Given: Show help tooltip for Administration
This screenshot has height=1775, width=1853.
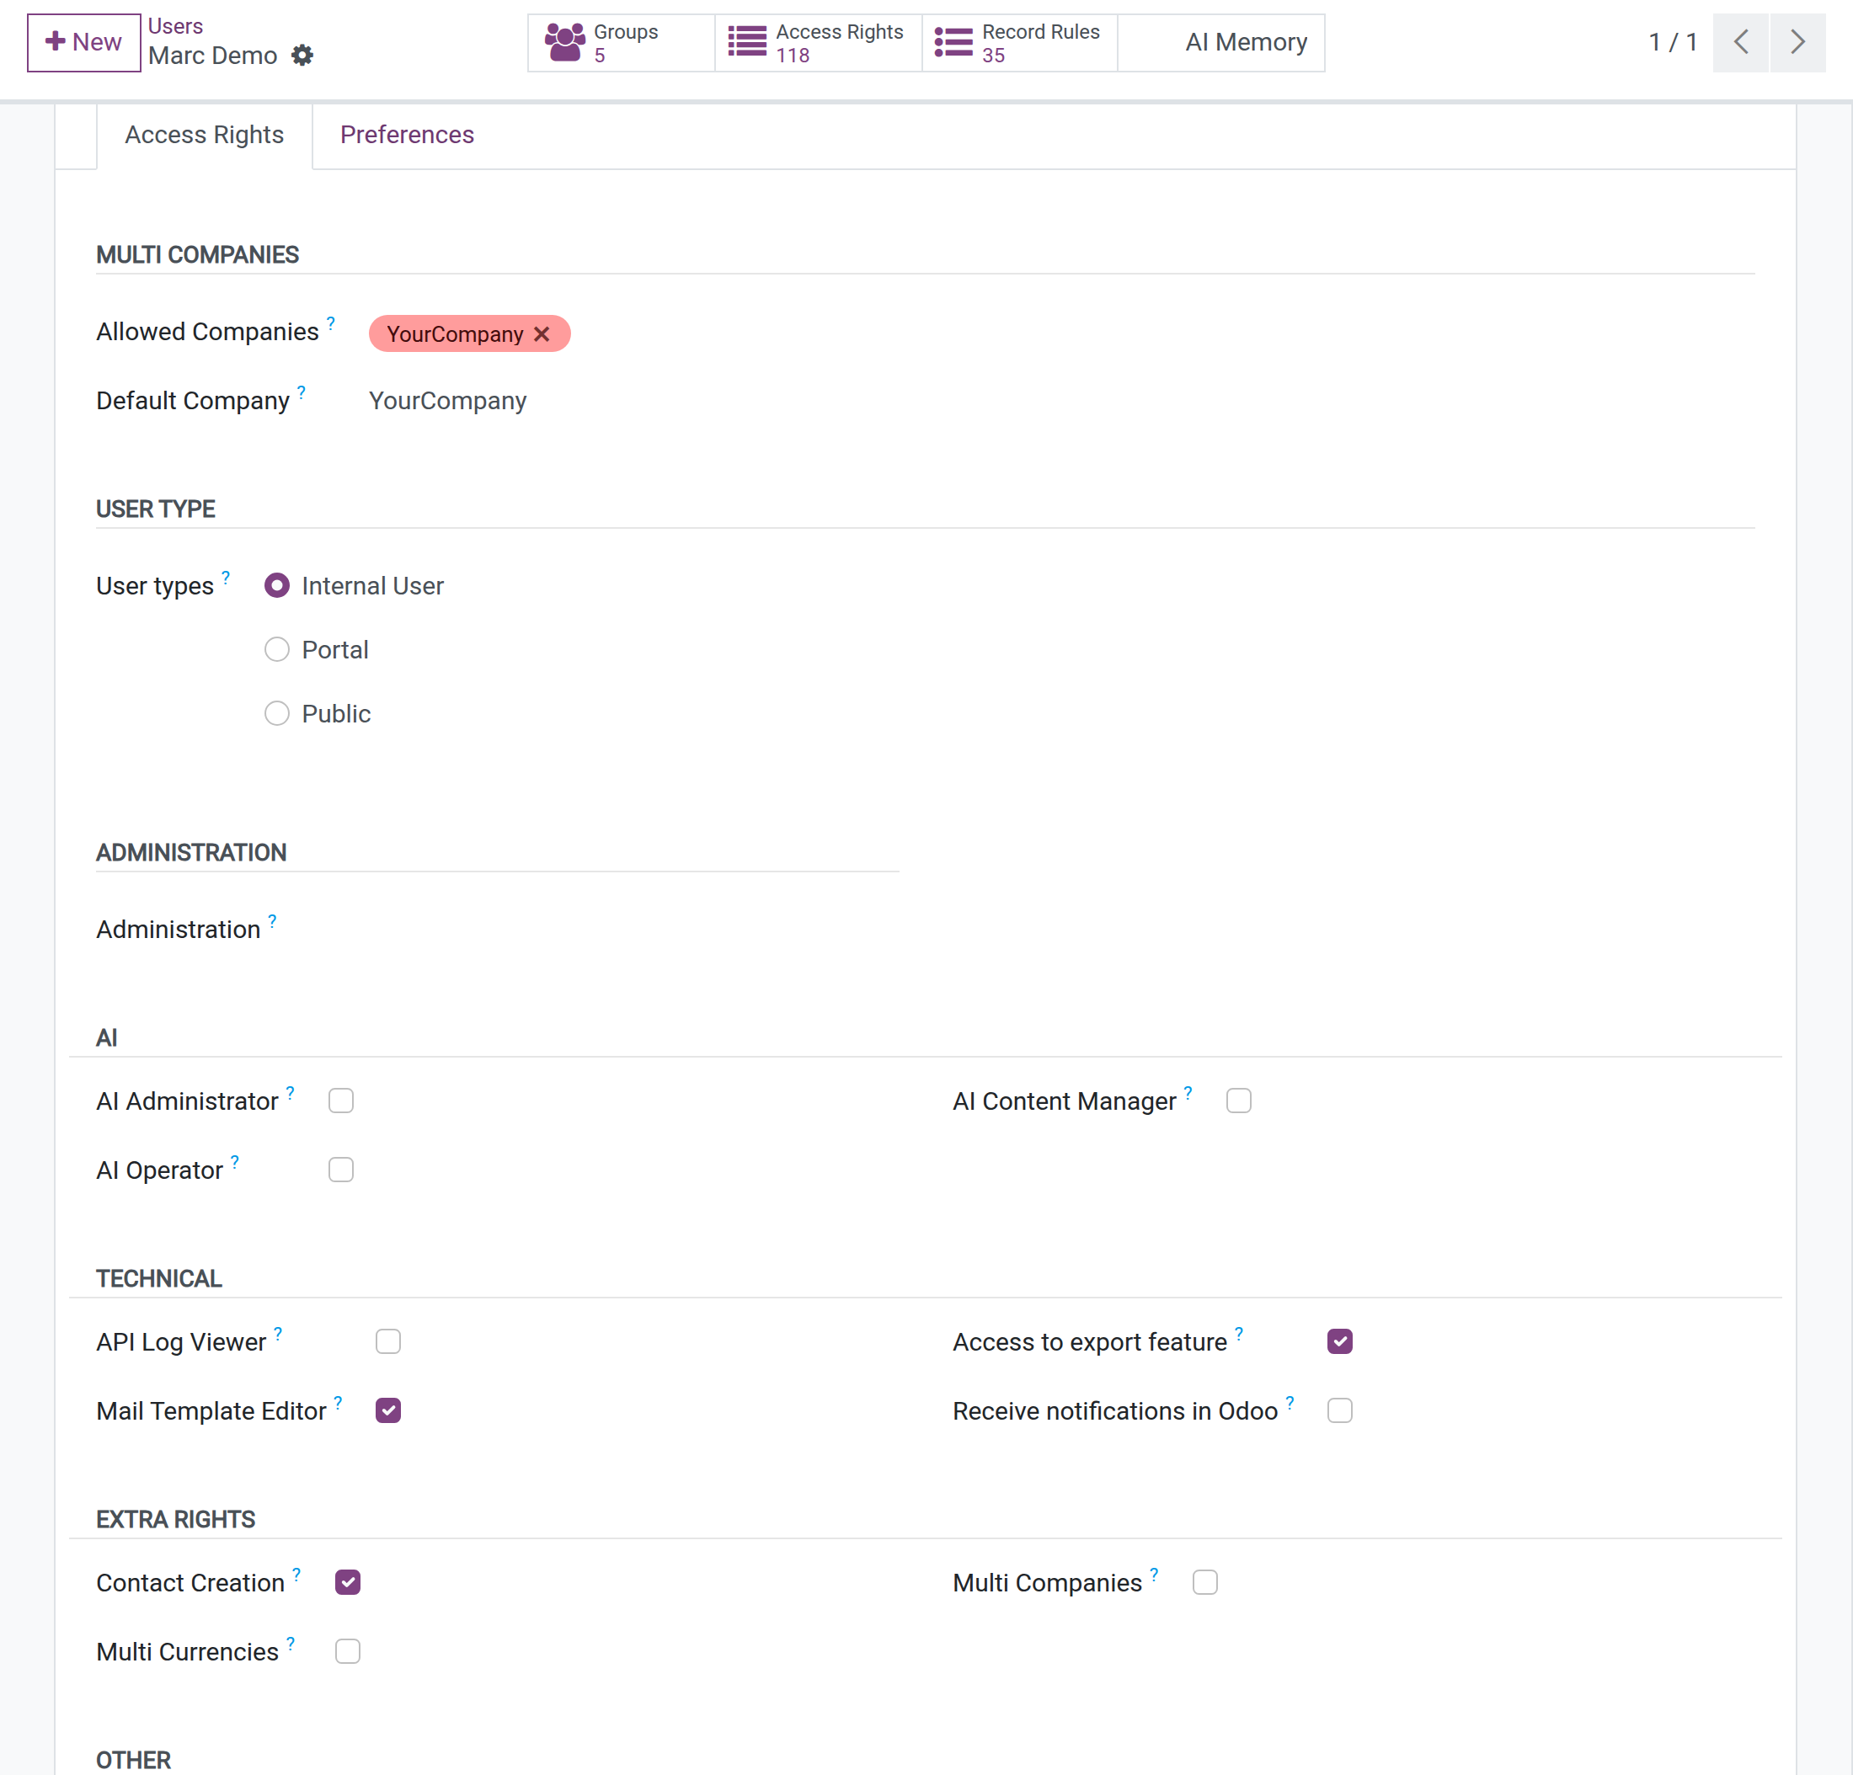Looking at the screenshot, I should (272, 920).
